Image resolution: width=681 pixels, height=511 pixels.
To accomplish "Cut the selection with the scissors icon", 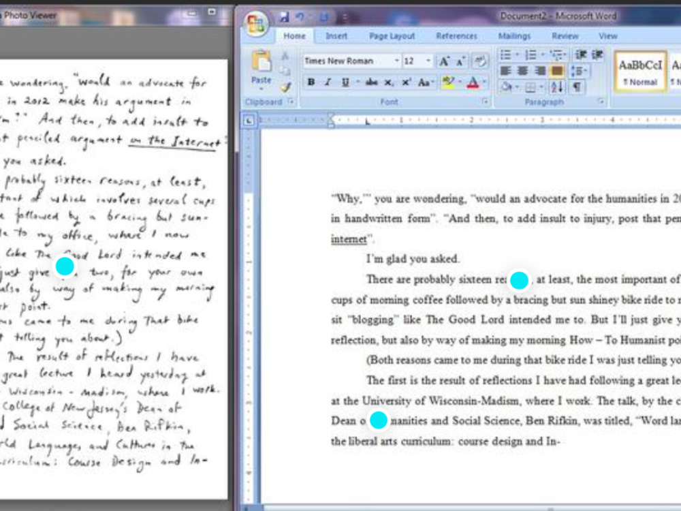I will 285,56.
